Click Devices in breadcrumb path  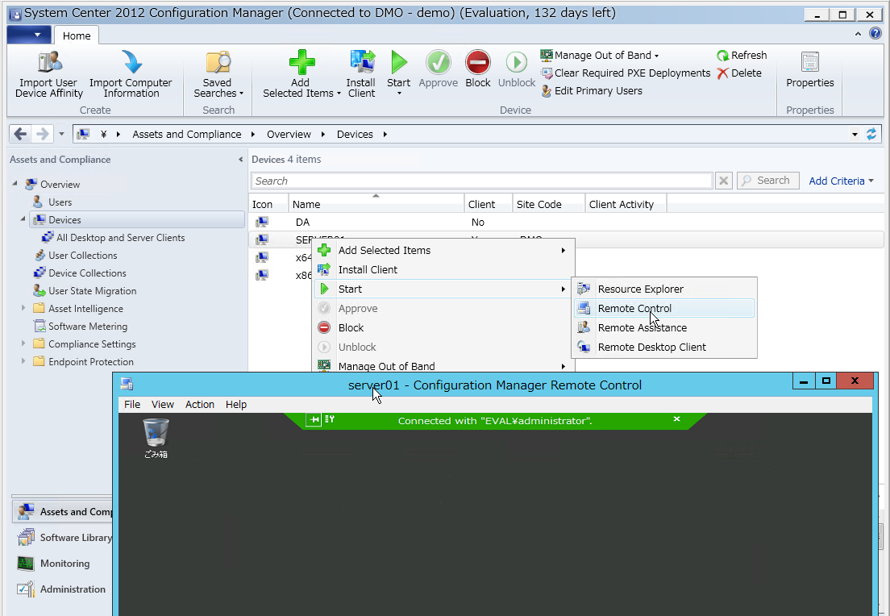tap(355, 134)
